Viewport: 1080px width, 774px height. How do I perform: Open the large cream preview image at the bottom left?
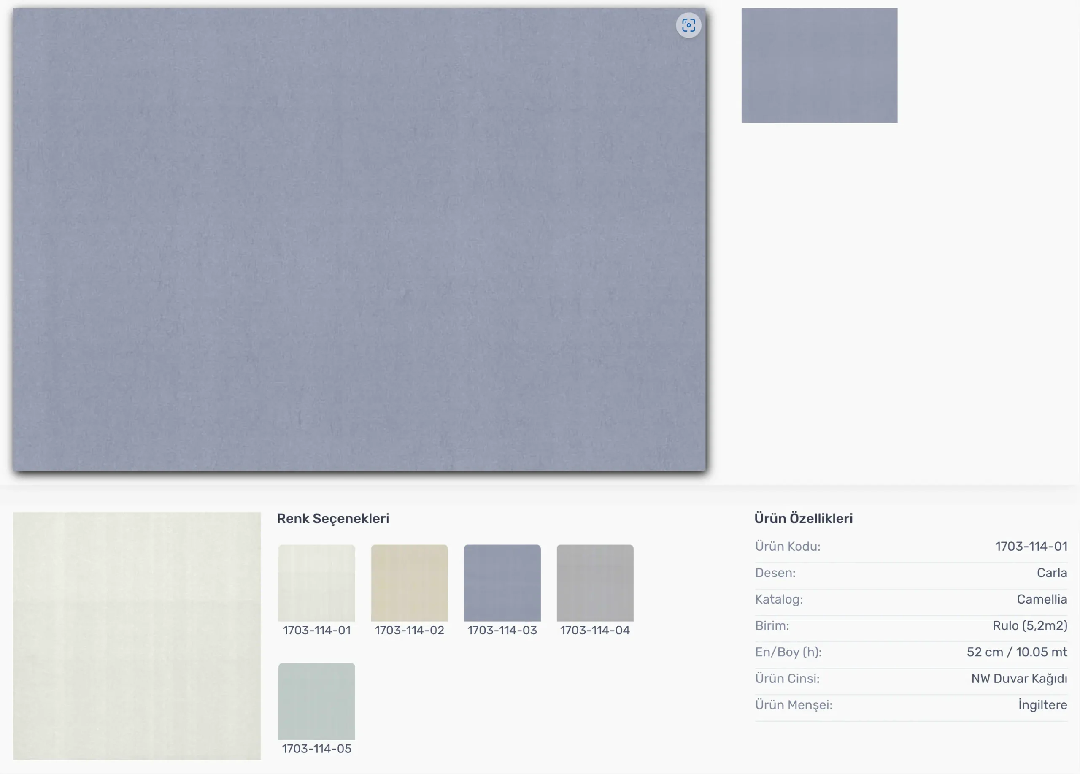tap(137, 636)
